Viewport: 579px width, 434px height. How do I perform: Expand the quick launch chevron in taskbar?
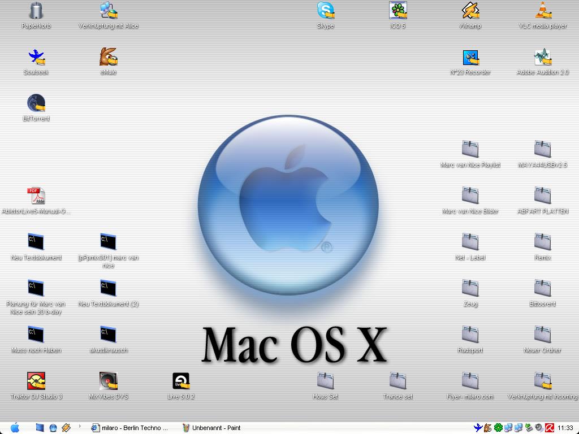click(x=80, y=427)
